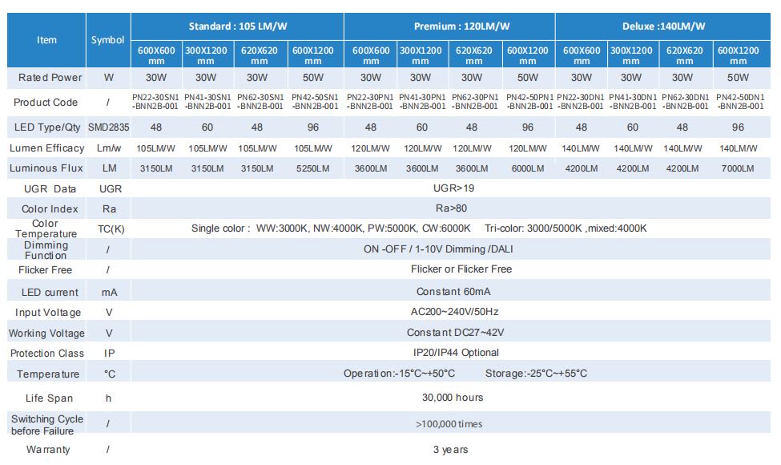Select the 5250LM luminous flux cell
The image size is (781, 465).
(313, 168)
